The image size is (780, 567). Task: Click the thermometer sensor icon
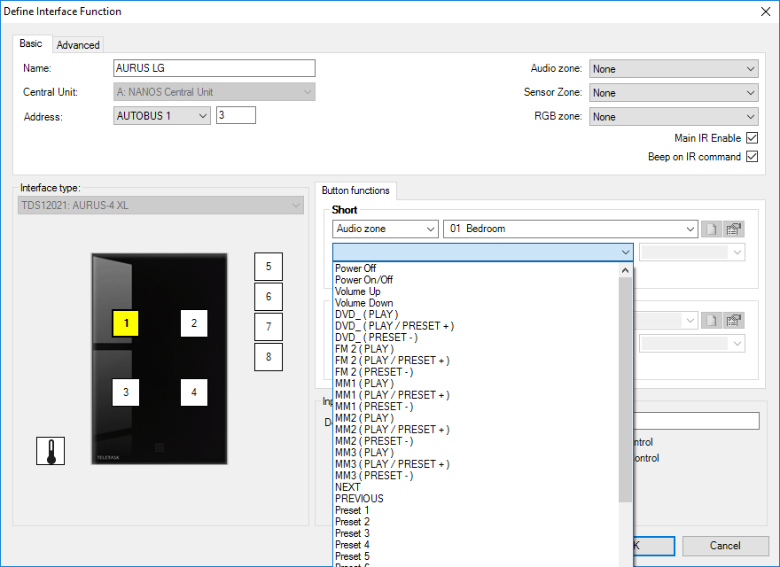tap(51, 451)
